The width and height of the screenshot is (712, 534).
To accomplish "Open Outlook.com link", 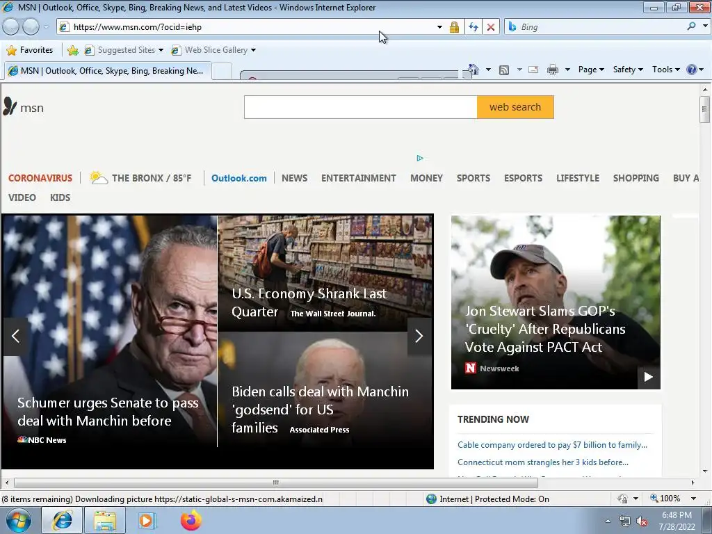I will (x=239, y=178).
